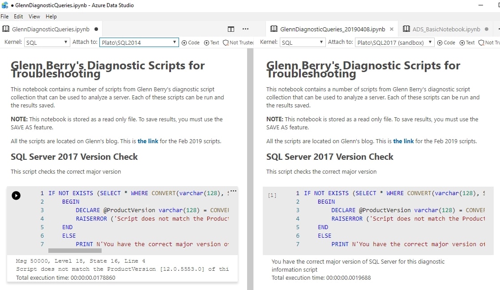Click the split editor icon
500x290 pixels.
pos(231,29)
